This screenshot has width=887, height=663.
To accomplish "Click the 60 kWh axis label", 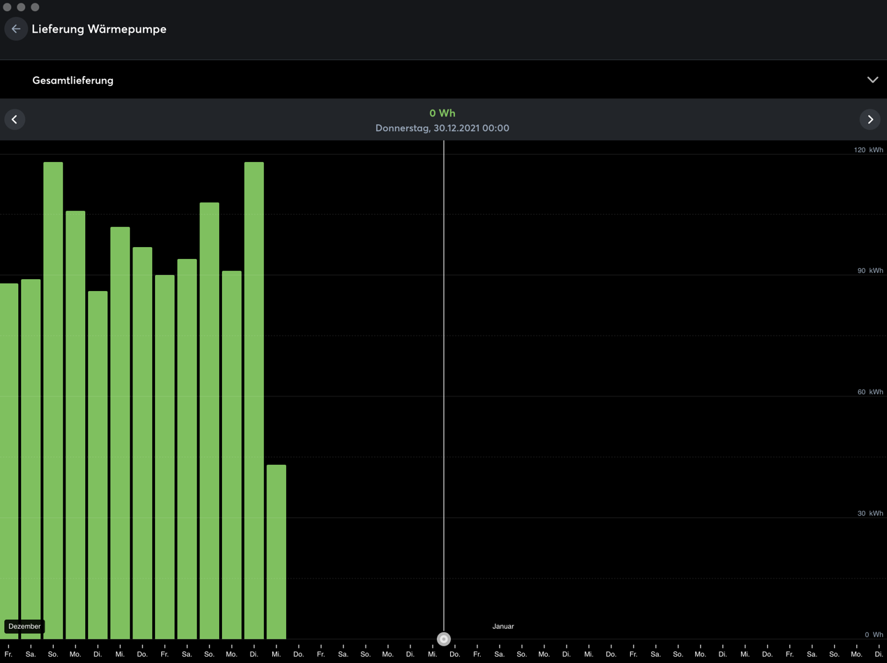I will pyautogui.click(x=870, y=392).
